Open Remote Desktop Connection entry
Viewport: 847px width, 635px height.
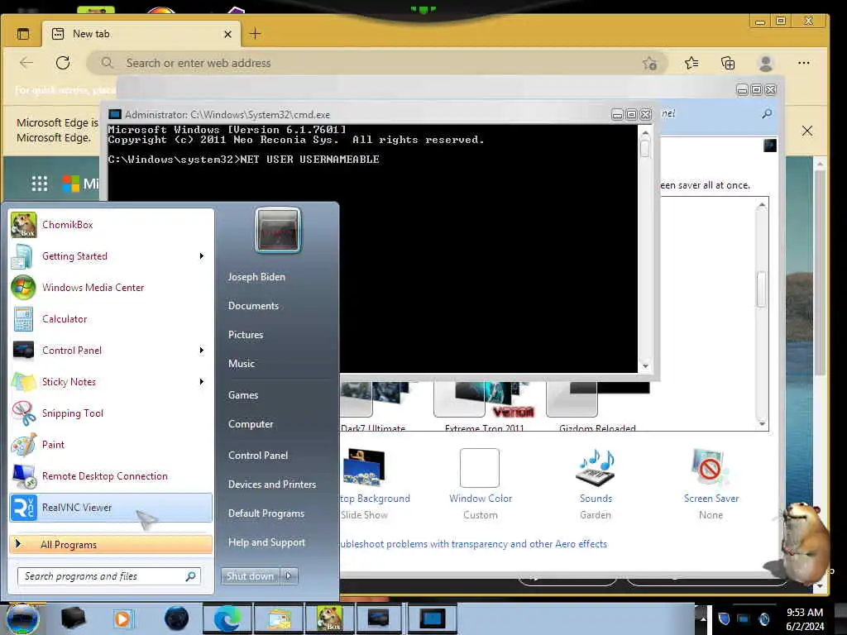[x=111, y=475]
